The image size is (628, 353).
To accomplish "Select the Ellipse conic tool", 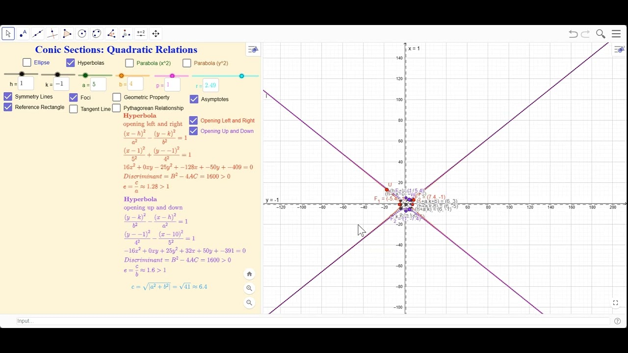I will pos(97,33).
